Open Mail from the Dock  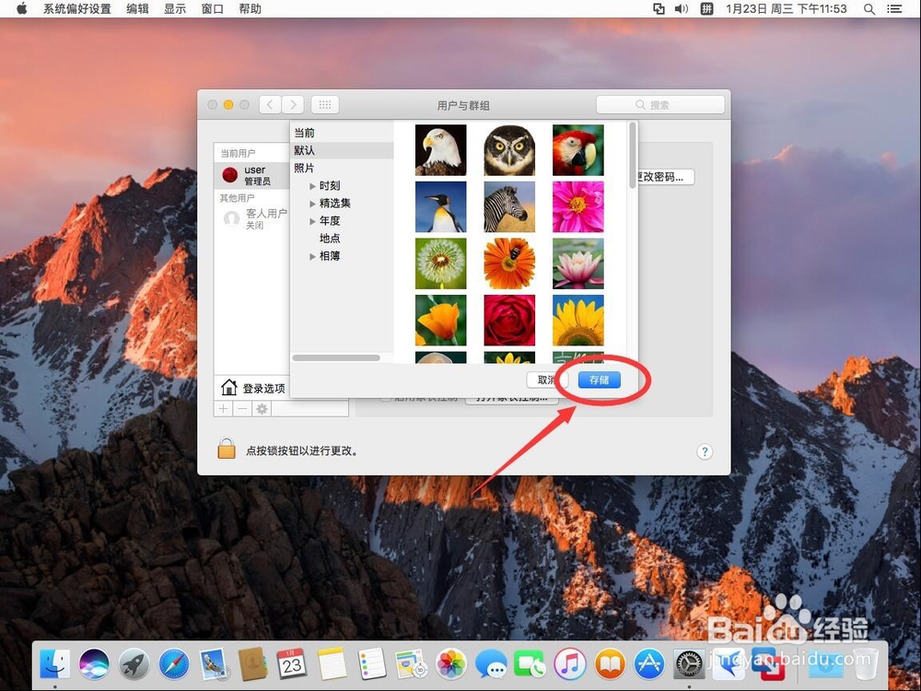[x=214, y=664]
